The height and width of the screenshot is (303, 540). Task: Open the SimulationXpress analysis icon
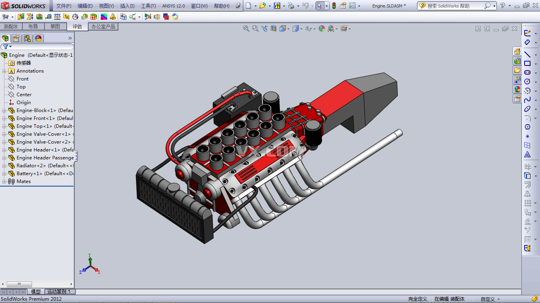[x=147, y=17]
